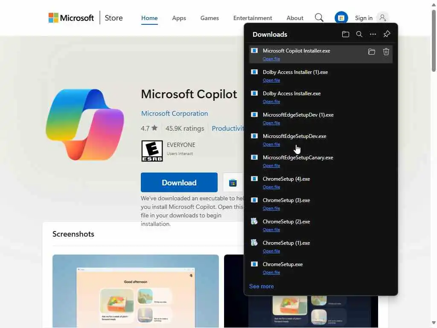Click file icon of Dolby Access Installer.exe
The width and height of the screenshot is (437, 328).
pos(254,93)
